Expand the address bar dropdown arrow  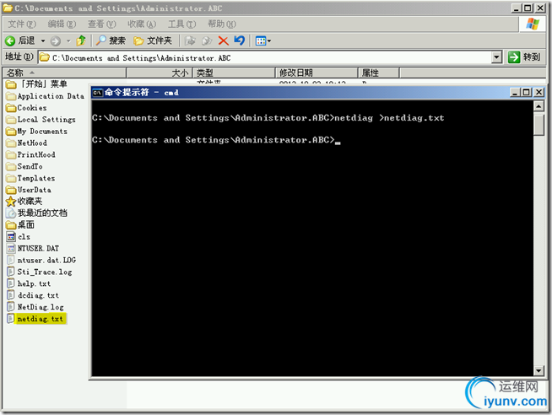click(x=496, y=57)
